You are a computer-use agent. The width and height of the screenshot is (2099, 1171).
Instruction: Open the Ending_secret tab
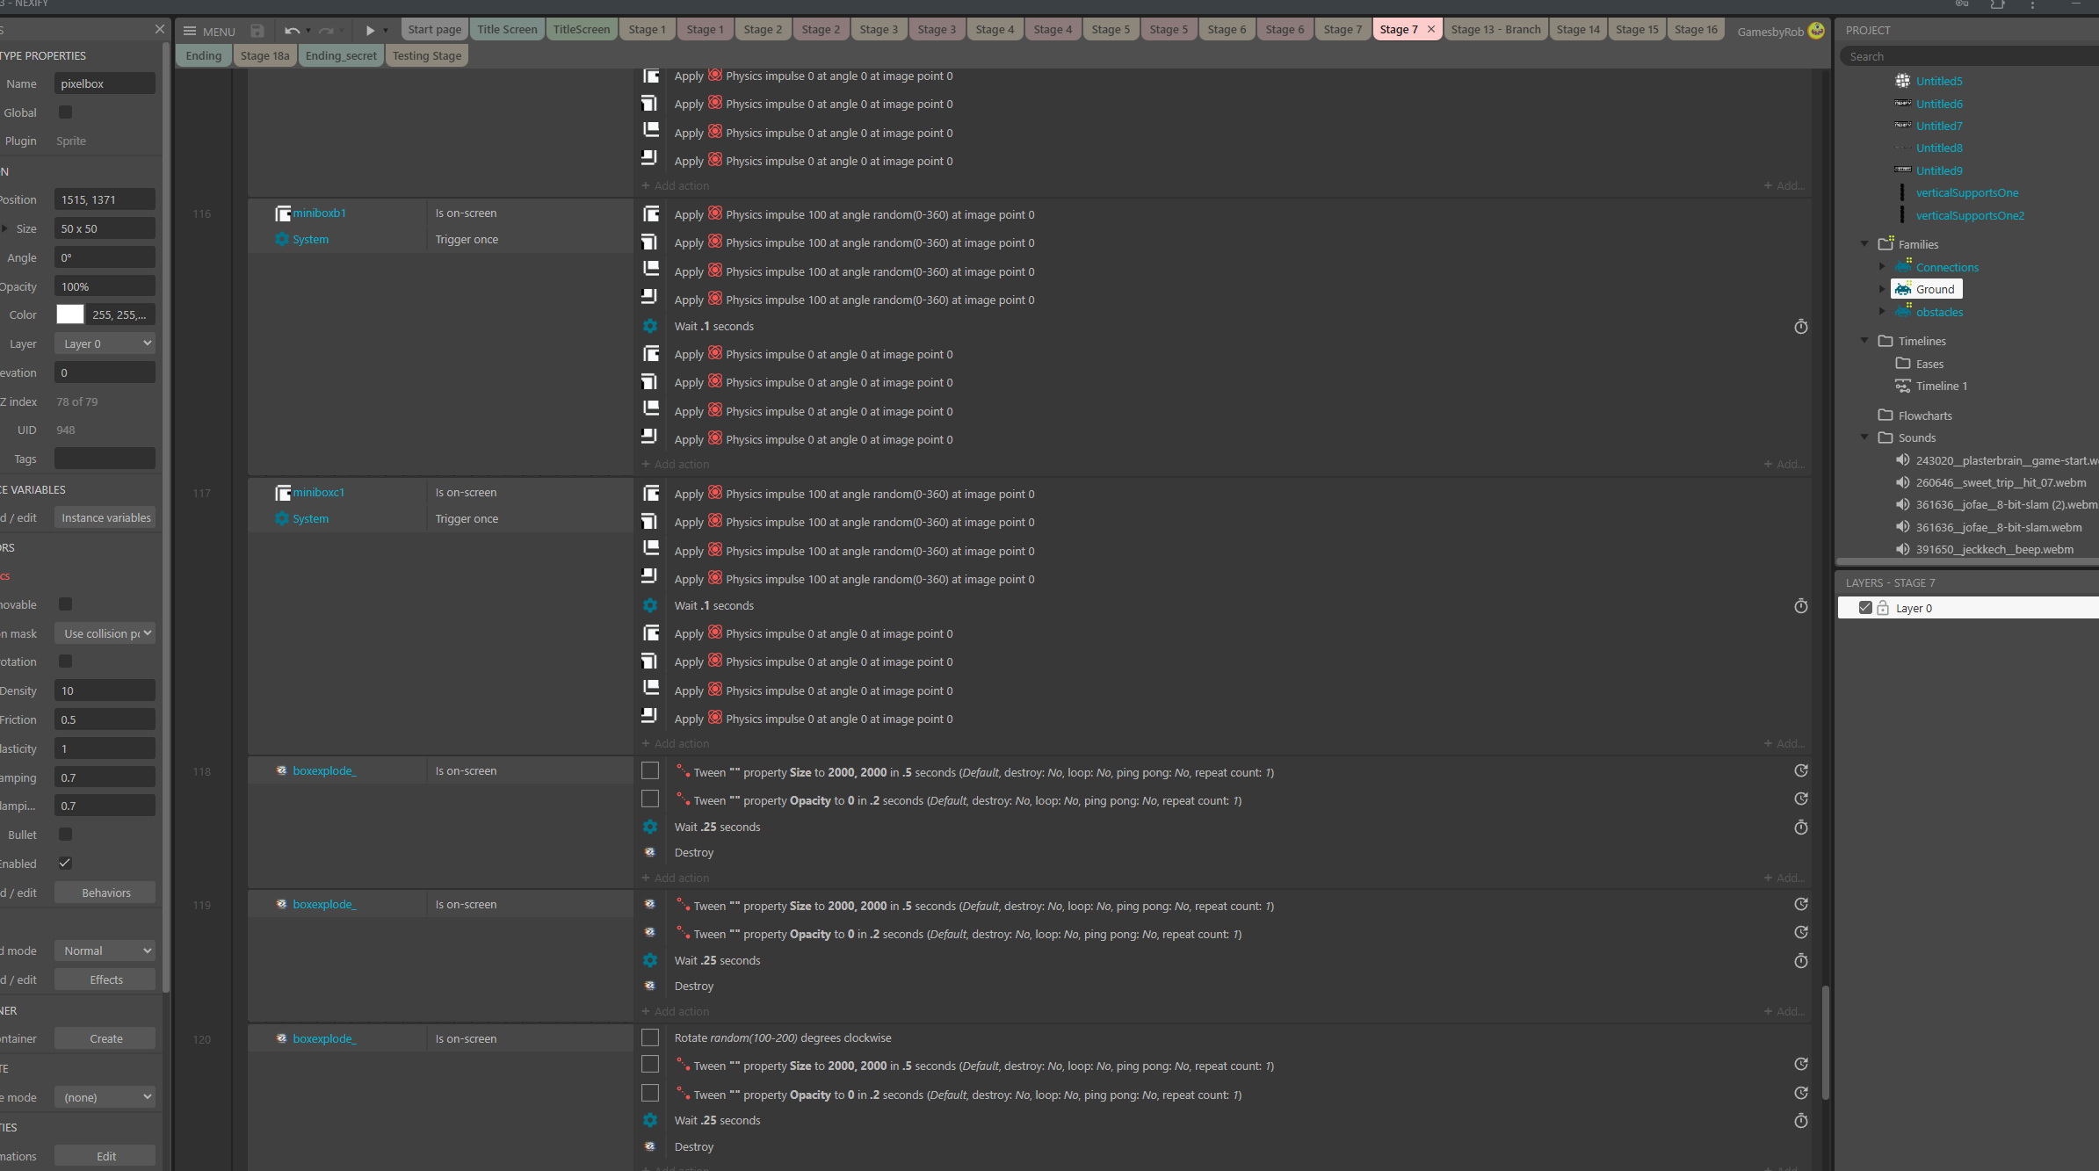point(341,55)
